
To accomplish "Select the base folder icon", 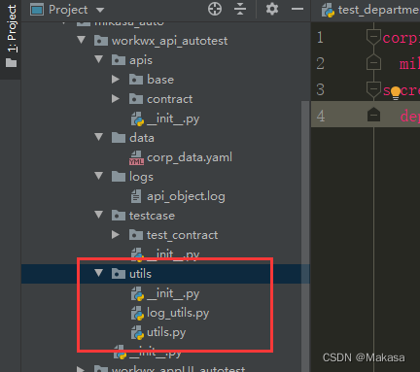I will 136,80.
